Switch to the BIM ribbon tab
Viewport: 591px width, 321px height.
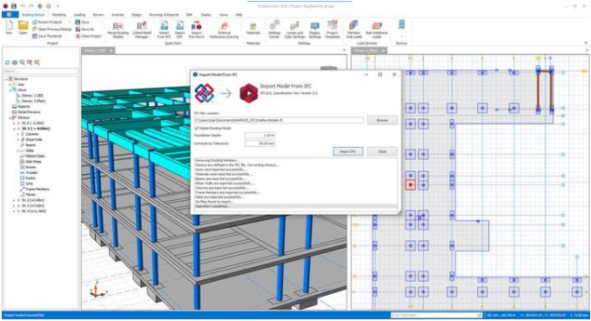[x=189, y=15]
